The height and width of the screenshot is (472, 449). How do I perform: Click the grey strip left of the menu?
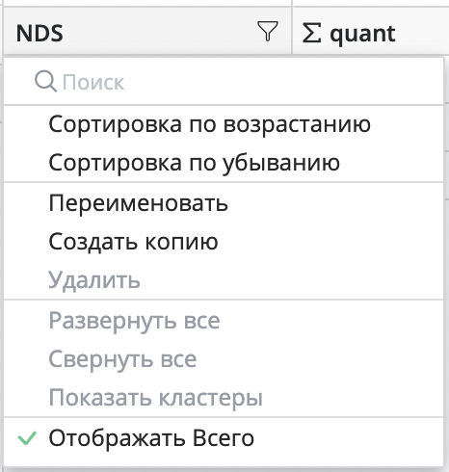(2, 257)
